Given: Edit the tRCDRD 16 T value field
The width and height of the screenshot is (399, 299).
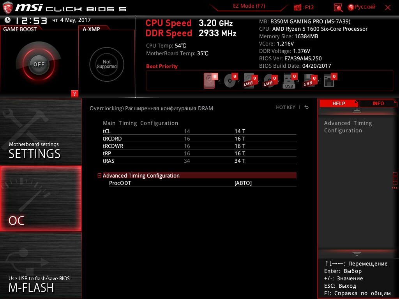Looking at the screenshot, I should pos(240,139).
